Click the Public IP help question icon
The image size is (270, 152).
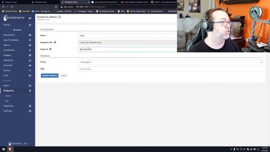[50, 49]
